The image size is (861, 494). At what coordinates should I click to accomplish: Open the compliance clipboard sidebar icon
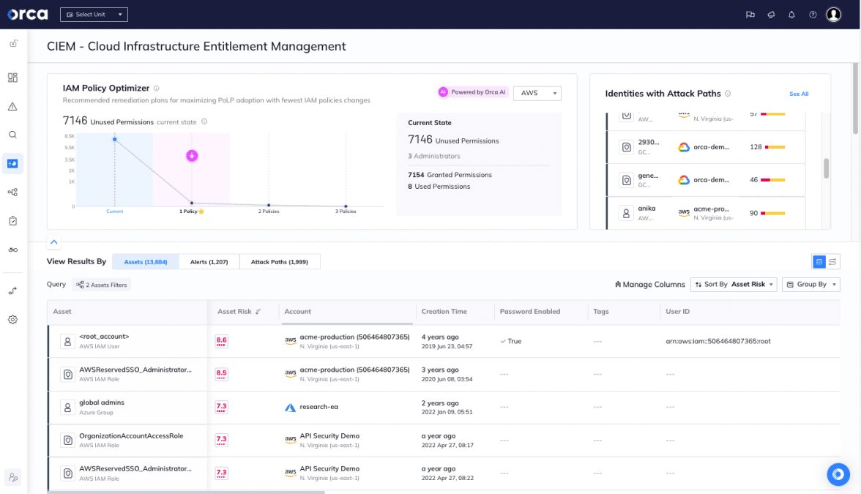[x=12, y=221]
